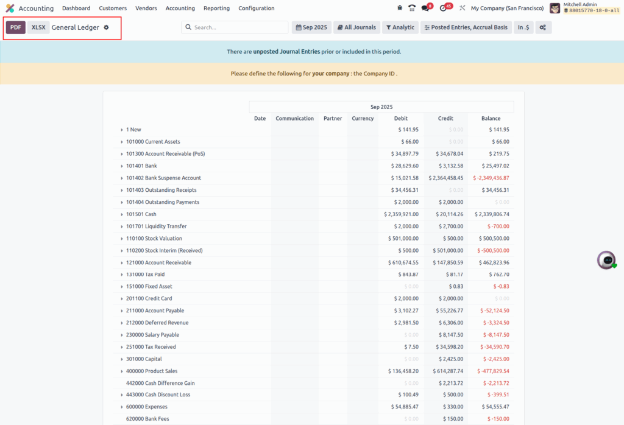Expand 101701 Liquidity Transfer
This screenshot has width=624, height=425.
[x=122, y=227]
